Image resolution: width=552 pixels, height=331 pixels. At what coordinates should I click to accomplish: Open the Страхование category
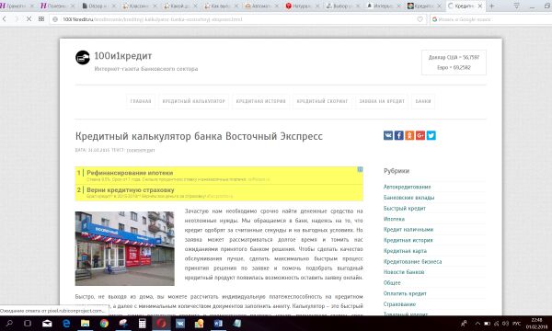coord(399,304)
